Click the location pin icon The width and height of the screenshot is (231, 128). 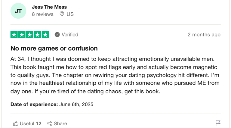coord(62,14)
